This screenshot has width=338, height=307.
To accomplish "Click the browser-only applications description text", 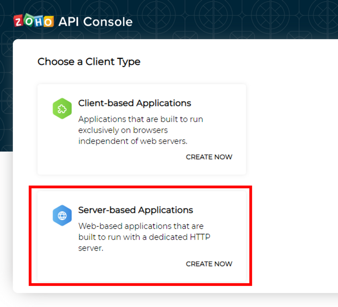I will [140, 130].
